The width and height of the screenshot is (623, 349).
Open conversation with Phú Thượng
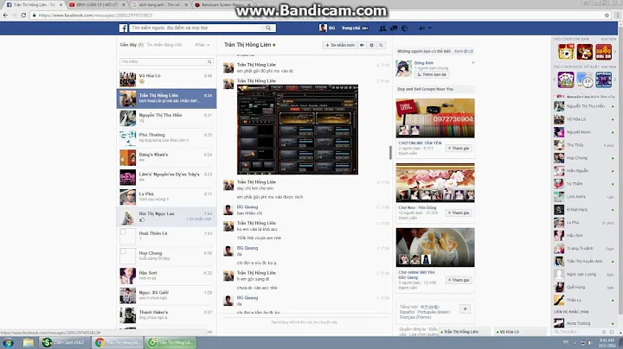[x=166, y=137]
